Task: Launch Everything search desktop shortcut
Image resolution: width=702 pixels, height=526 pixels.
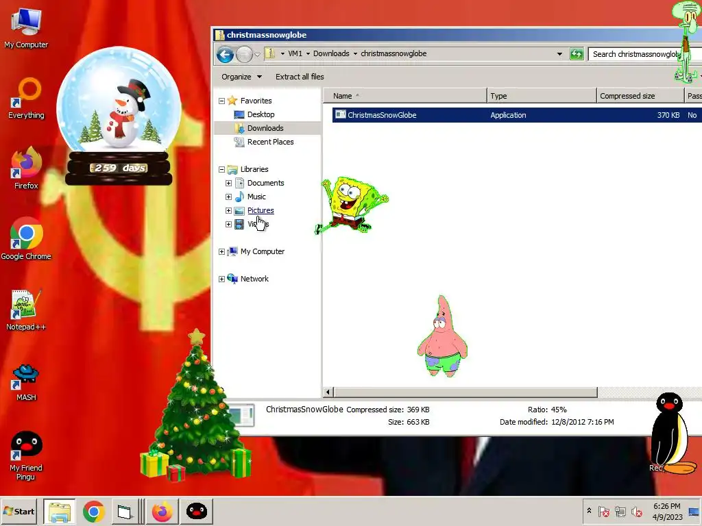Action: tap(26, 99)
